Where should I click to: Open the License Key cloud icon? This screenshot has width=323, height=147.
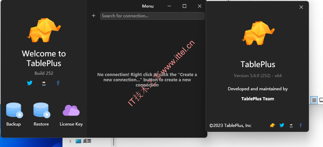[x=71, y=110]
